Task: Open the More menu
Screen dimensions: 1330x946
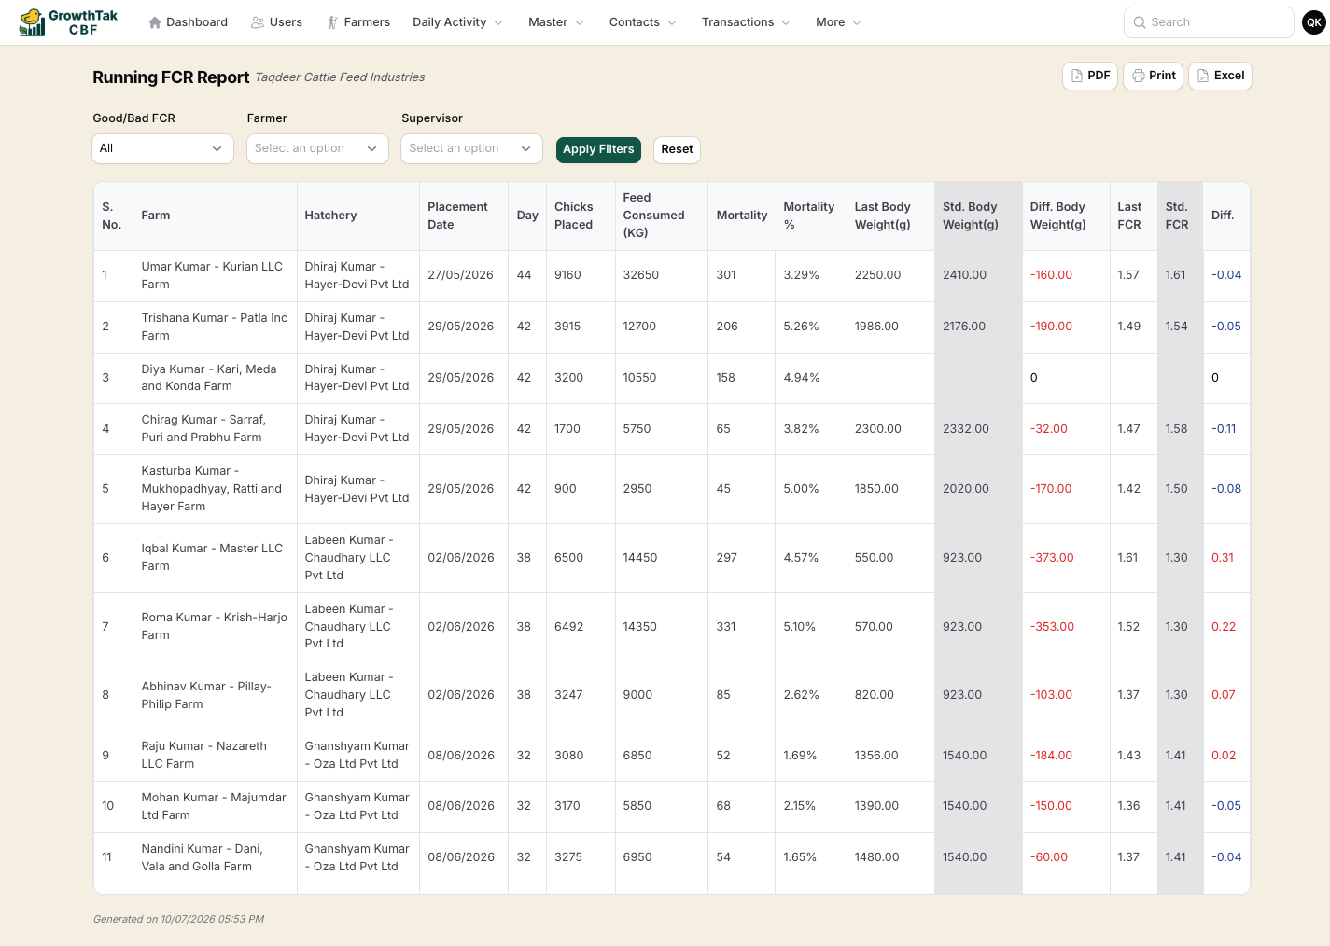Action: click(838, 22)
